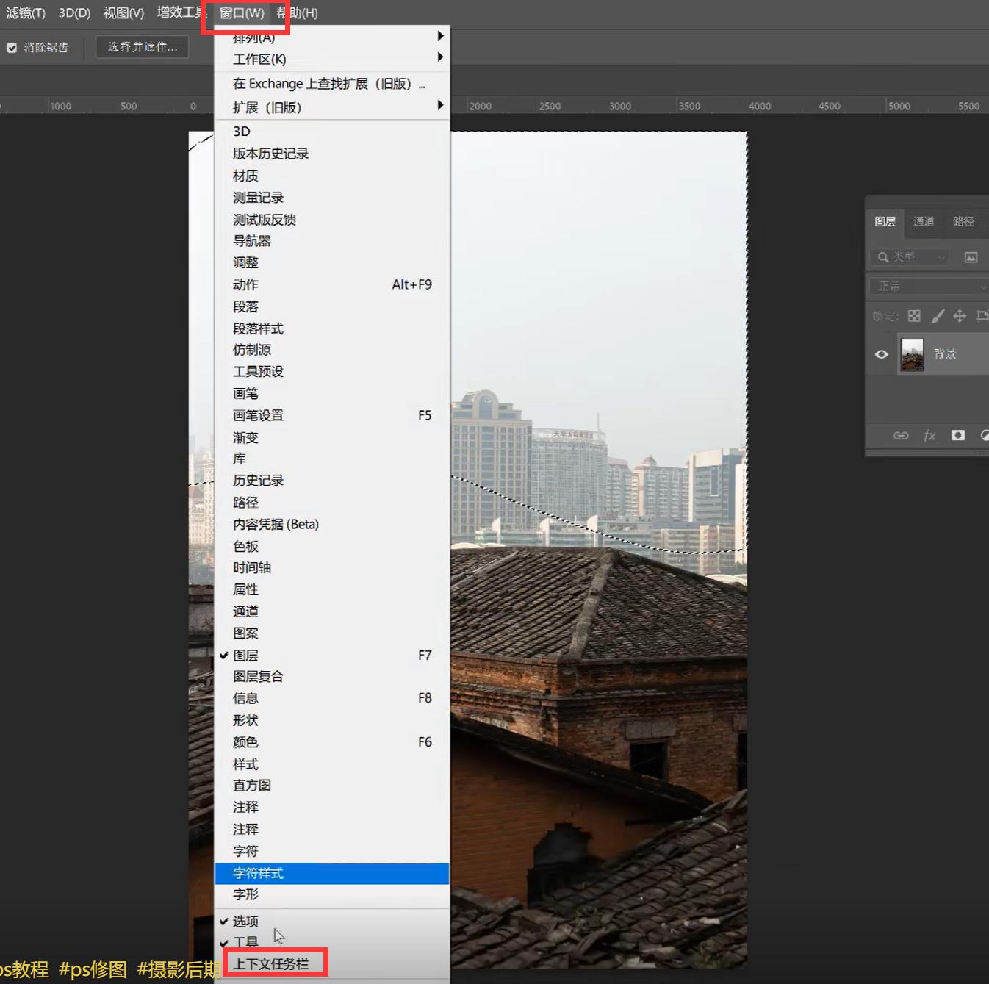The height and width of the screenshot is (984, 989).
Task: Click the pixel layer filter icon beside search
Action: [x=971, y=257]
